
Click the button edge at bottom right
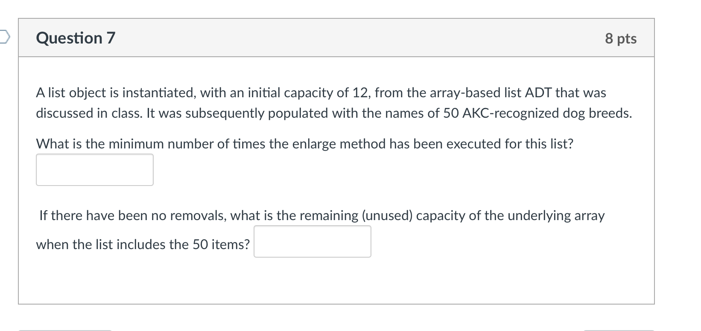point(619,330)
